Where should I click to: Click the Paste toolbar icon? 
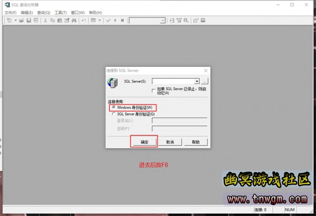click(x=60, y=20)
